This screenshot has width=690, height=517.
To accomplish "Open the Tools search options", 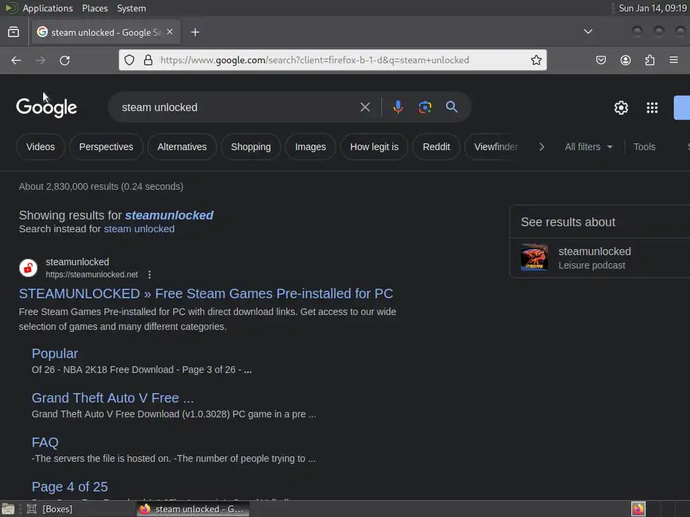I will (644, 147).
